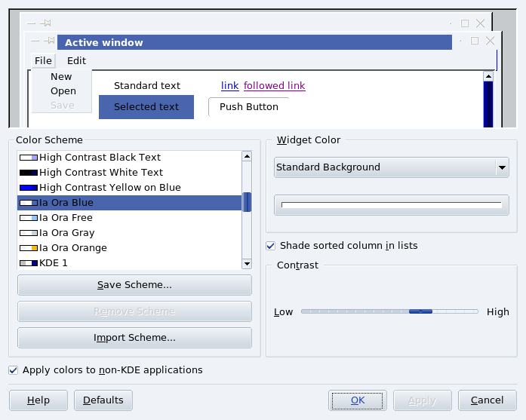Screen dimensions: 526x420
Task: Click the High Contrast White Text swatch icon
Action: 29,173
